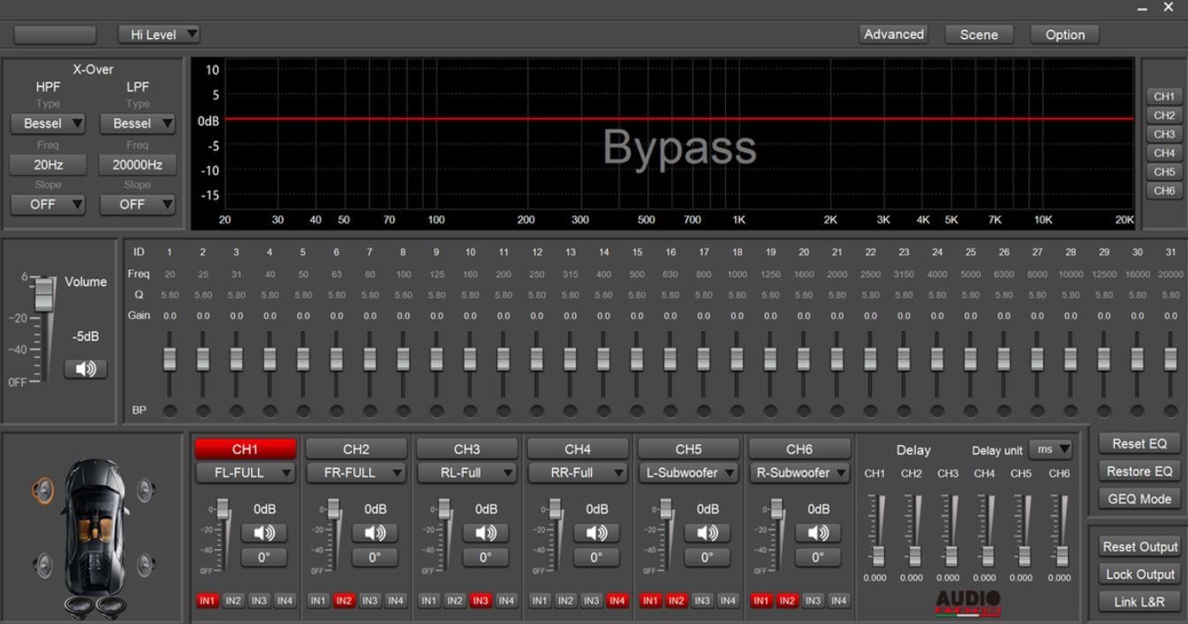
Task: Select the front-left speaker on car diagram
Action: click(42, 490)
